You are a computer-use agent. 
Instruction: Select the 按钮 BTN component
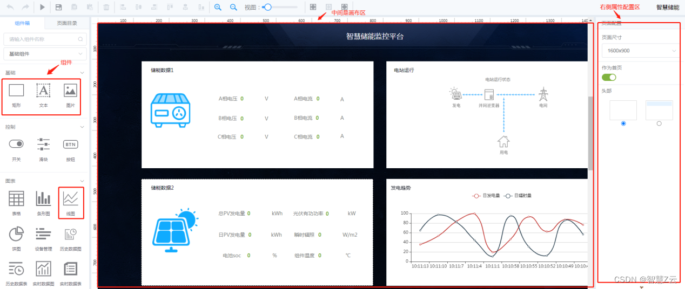pyautogui.click(x=70, y=149)
